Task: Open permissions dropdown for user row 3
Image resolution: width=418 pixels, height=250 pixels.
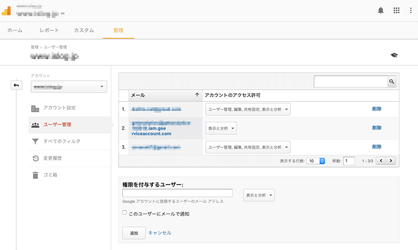Action: (x=248, y=147)
